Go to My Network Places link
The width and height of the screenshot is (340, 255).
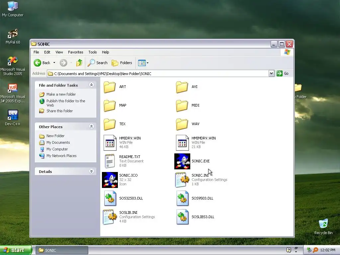[x=61, y=156]
